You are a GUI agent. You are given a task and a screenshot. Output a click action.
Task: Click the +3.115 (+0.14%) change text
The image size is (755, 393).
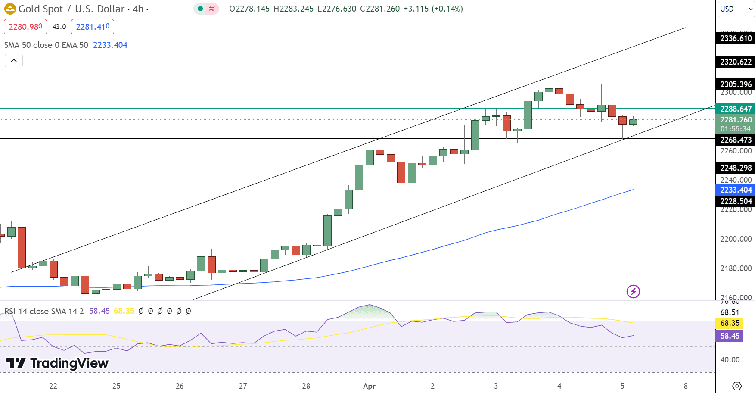(x=433, y=9)
